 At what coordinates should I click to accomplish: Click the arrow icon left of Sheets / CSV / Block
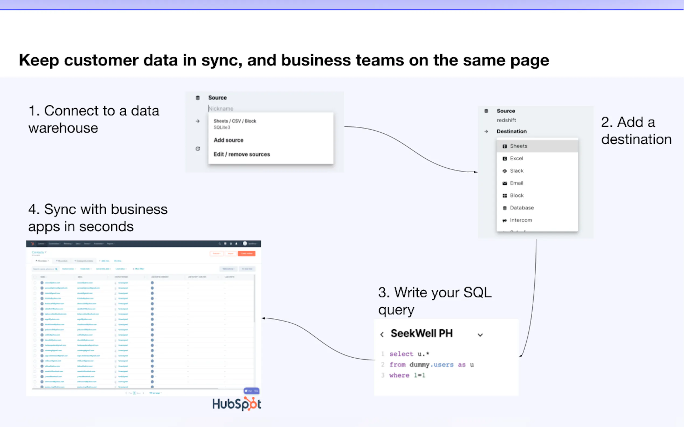(198, 121)
